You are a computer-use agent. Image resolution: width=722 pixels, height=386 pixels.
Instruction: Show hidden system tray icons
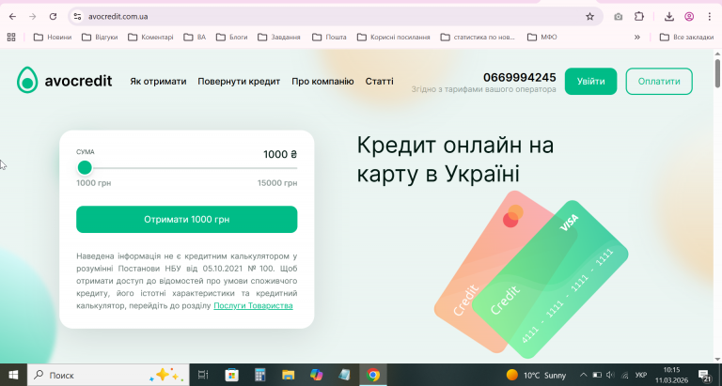583,375
